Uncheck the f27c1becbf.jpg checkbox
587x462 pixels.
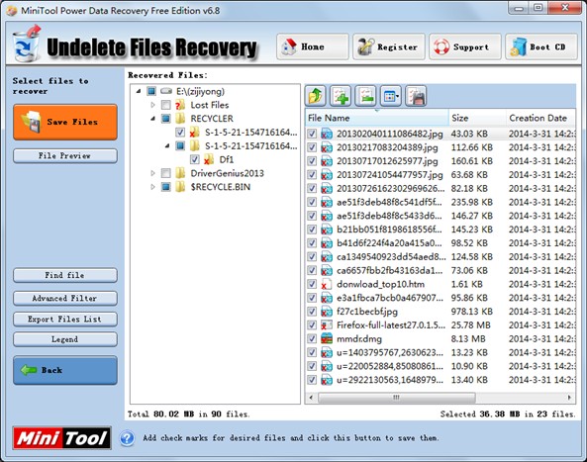pos(312,312)
